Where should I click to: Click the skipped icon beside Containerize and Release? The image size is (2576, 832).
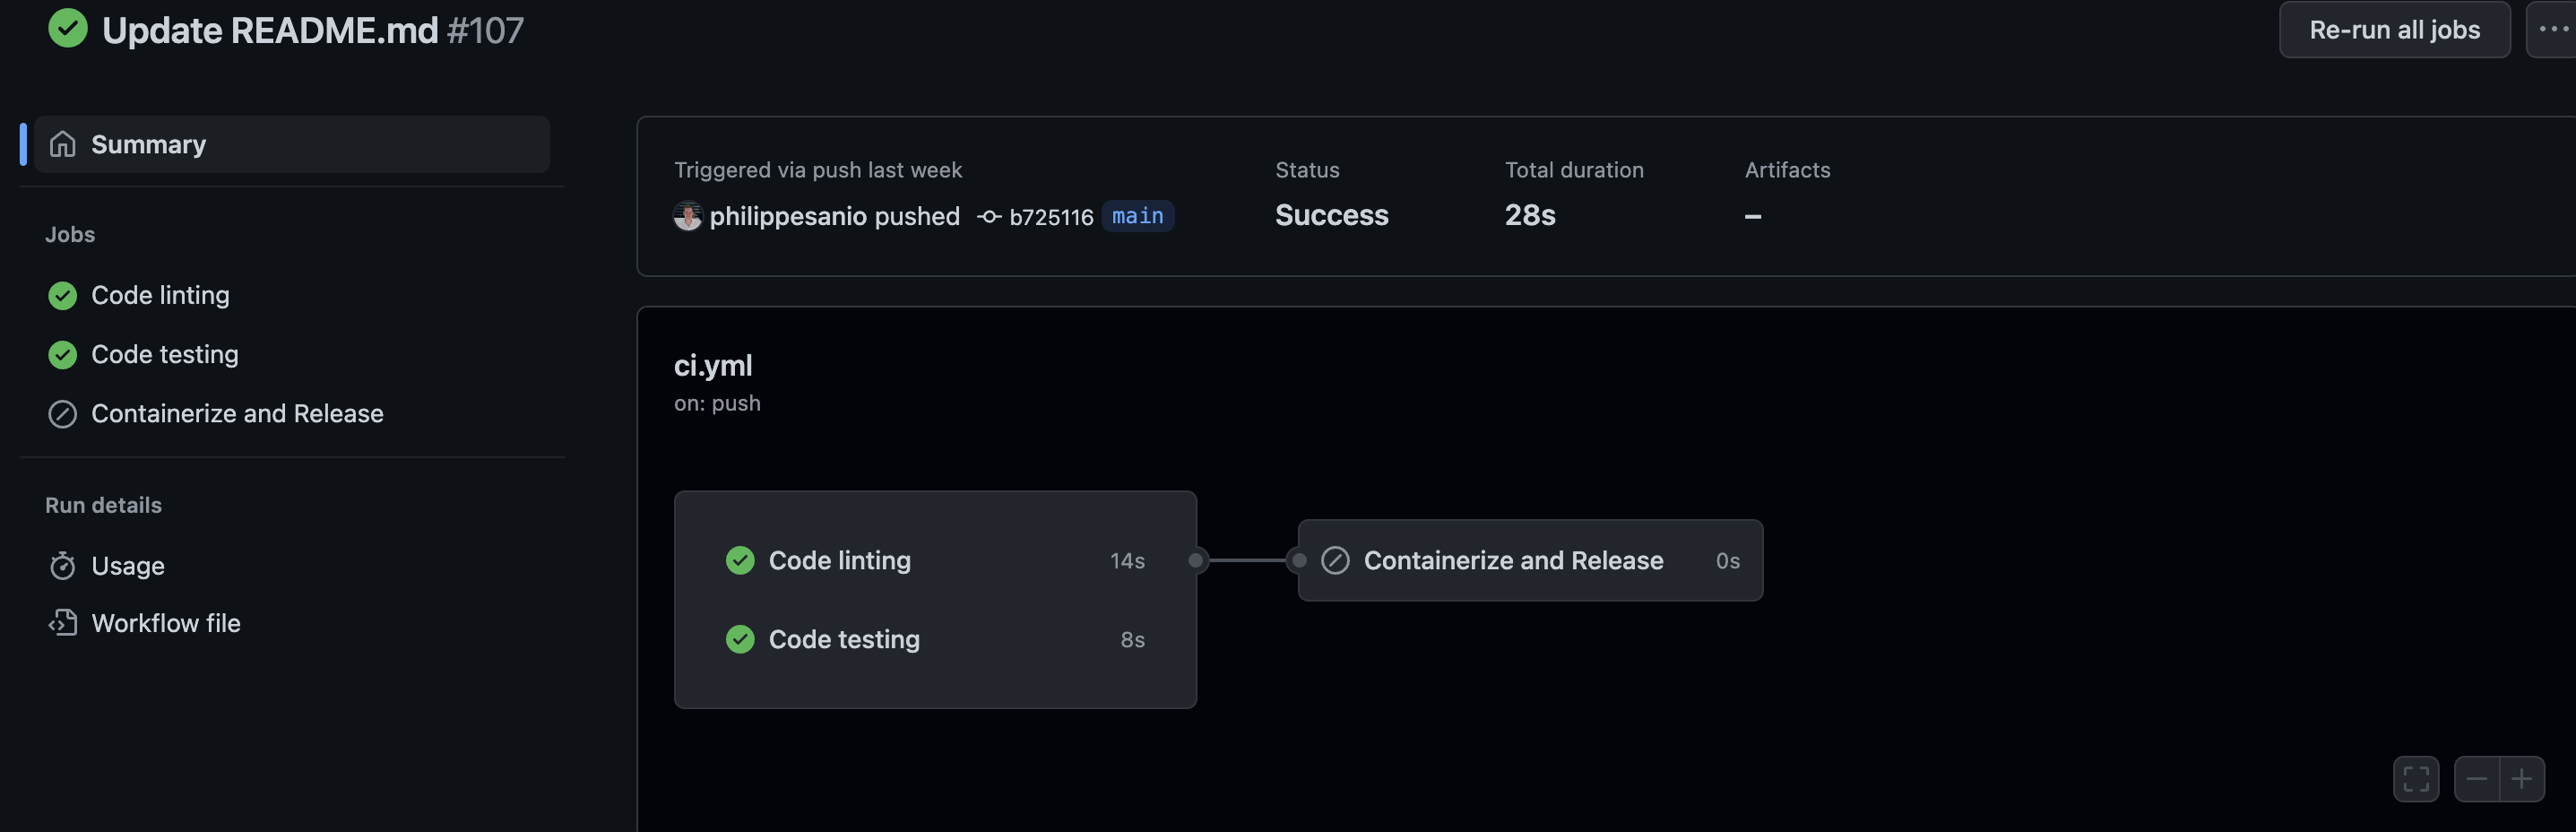click(62, 413)
